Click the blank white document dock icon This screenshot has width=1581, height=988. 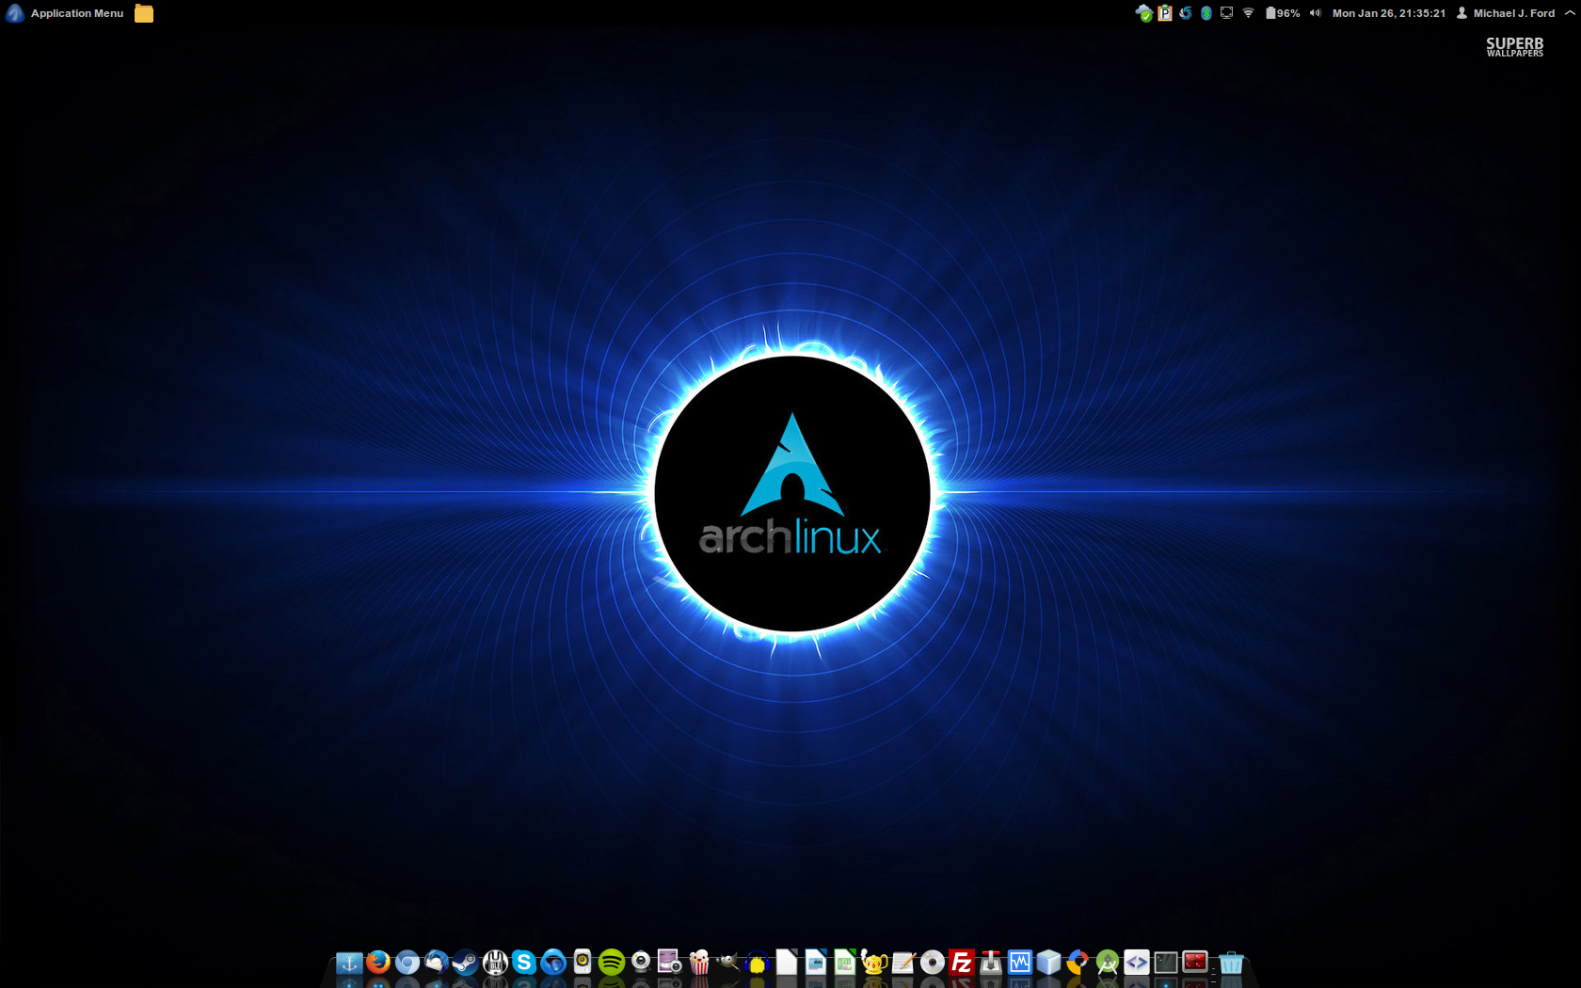[787, 963]
